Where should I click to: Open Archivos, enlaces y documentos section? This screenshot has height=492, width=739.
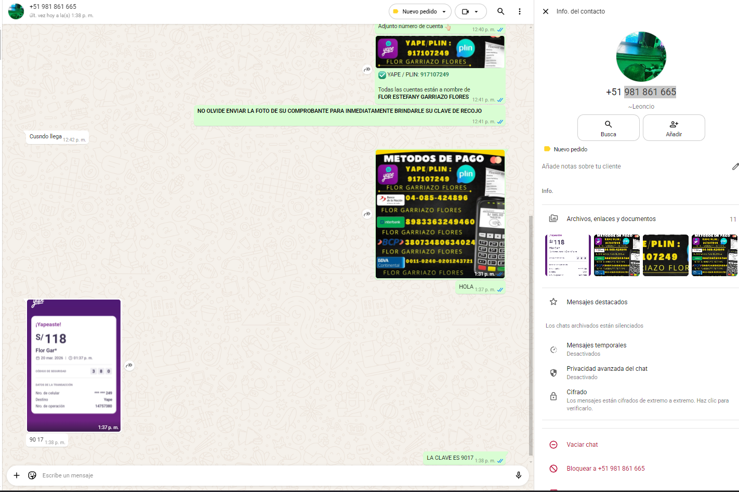[611, 219]
